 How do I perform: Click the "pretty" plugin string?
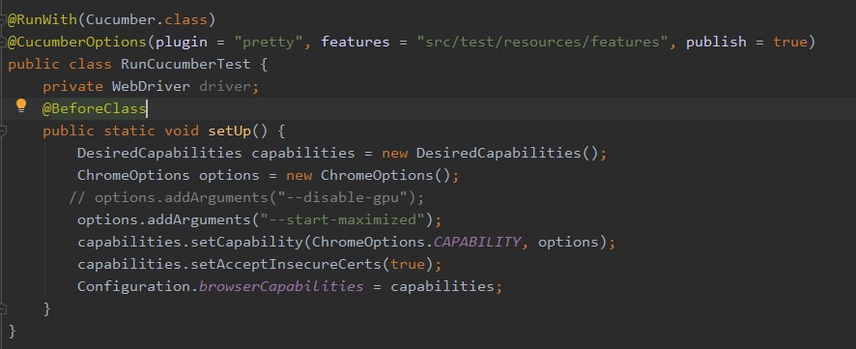click(x=268, y=43)
